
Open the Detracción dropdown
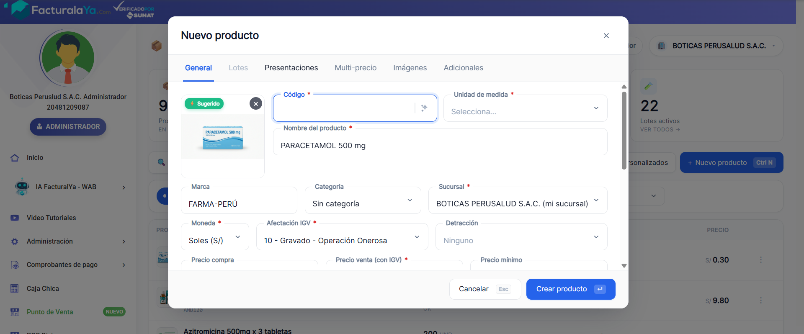tap(521, 237)
